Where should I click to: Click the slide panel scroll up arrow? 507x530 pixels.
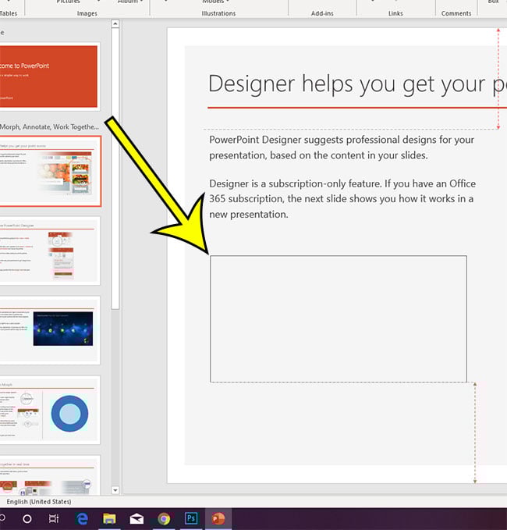[115, 23]
